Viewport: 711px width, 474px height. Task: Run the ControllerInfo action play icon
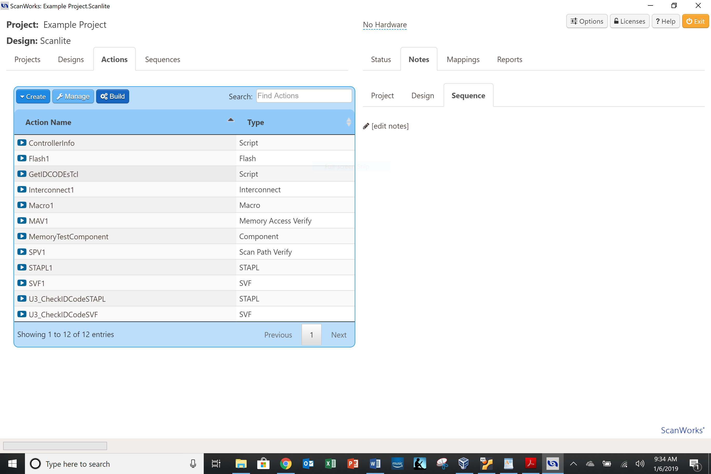[22, 143]
